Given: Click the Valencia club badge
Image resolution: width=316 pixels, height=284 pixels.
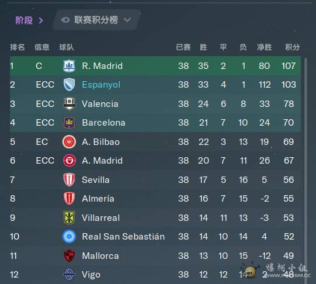Looking at the screenshot, I should click(70, 103).
